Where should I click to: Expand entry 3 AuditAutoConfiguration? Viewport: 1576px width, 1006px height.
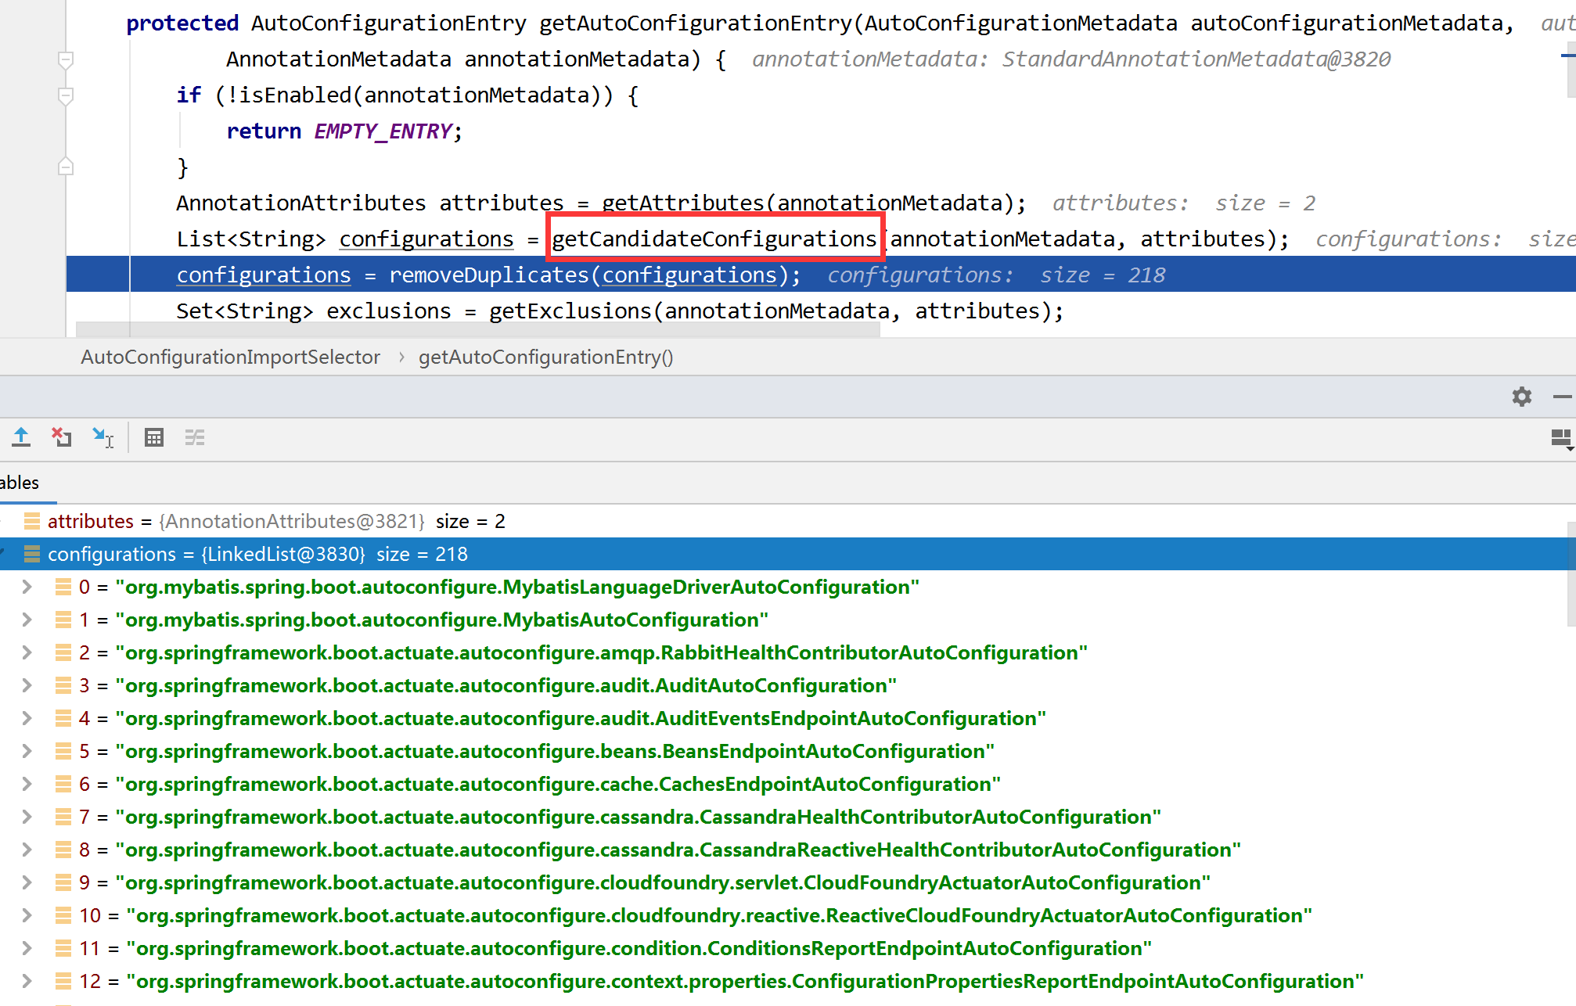point(27,685)
